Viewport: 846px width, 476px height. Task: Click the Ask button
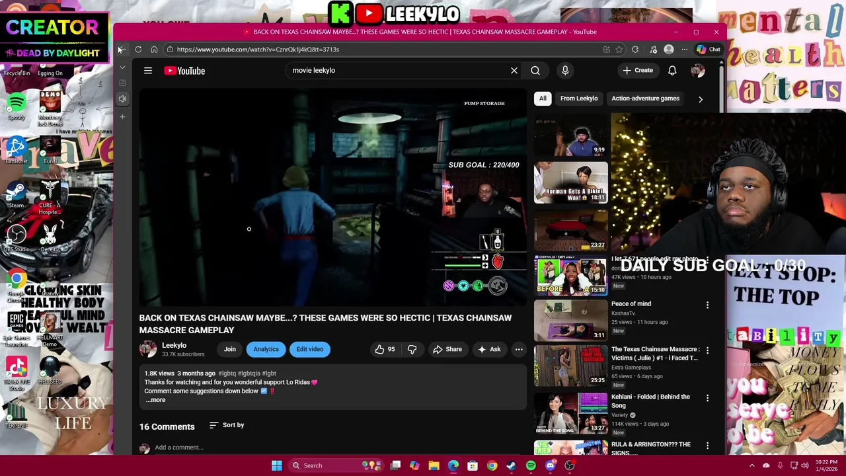point(489,349)
